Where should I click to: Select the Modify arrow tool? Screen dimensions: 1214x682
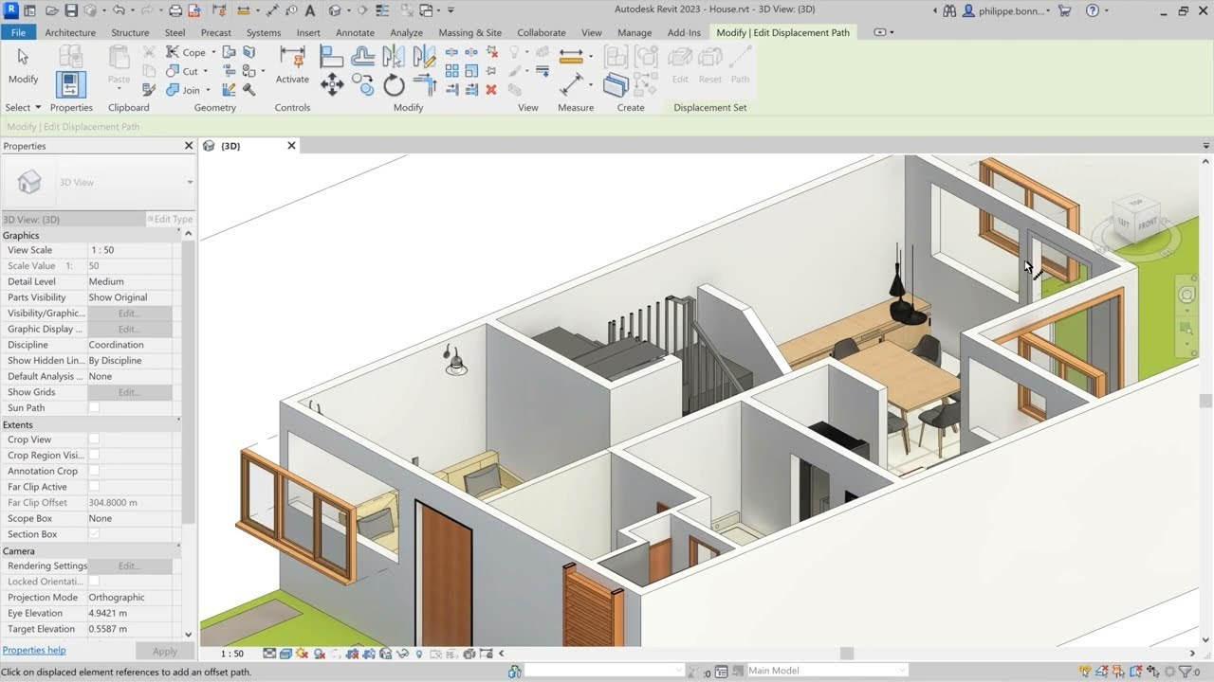[23, 66]
